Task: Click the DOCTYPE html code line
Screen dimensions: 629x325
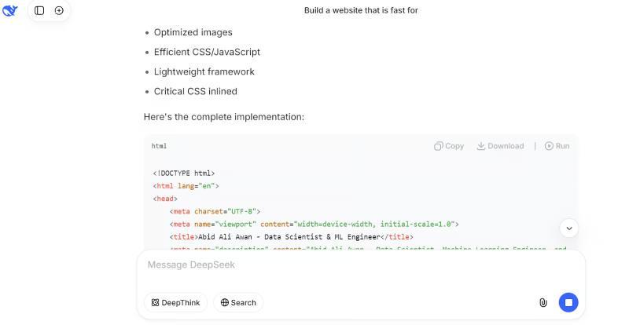Action: point(184,173)
